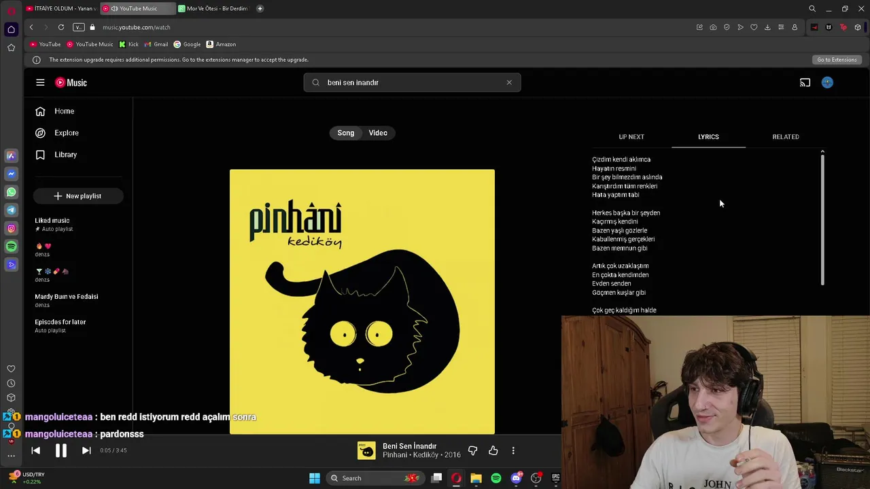Open the YouTube bookmark
The image size is (870, 489).
pyautogui.click(x=46, y=44)
